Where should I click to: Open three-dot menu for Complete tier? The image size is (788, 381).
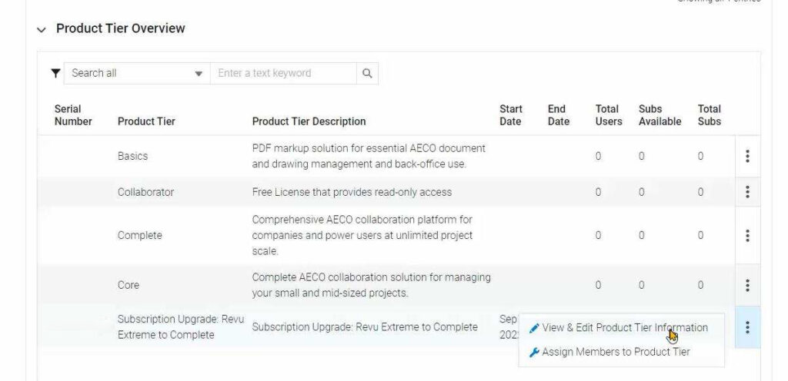(747, 236)
